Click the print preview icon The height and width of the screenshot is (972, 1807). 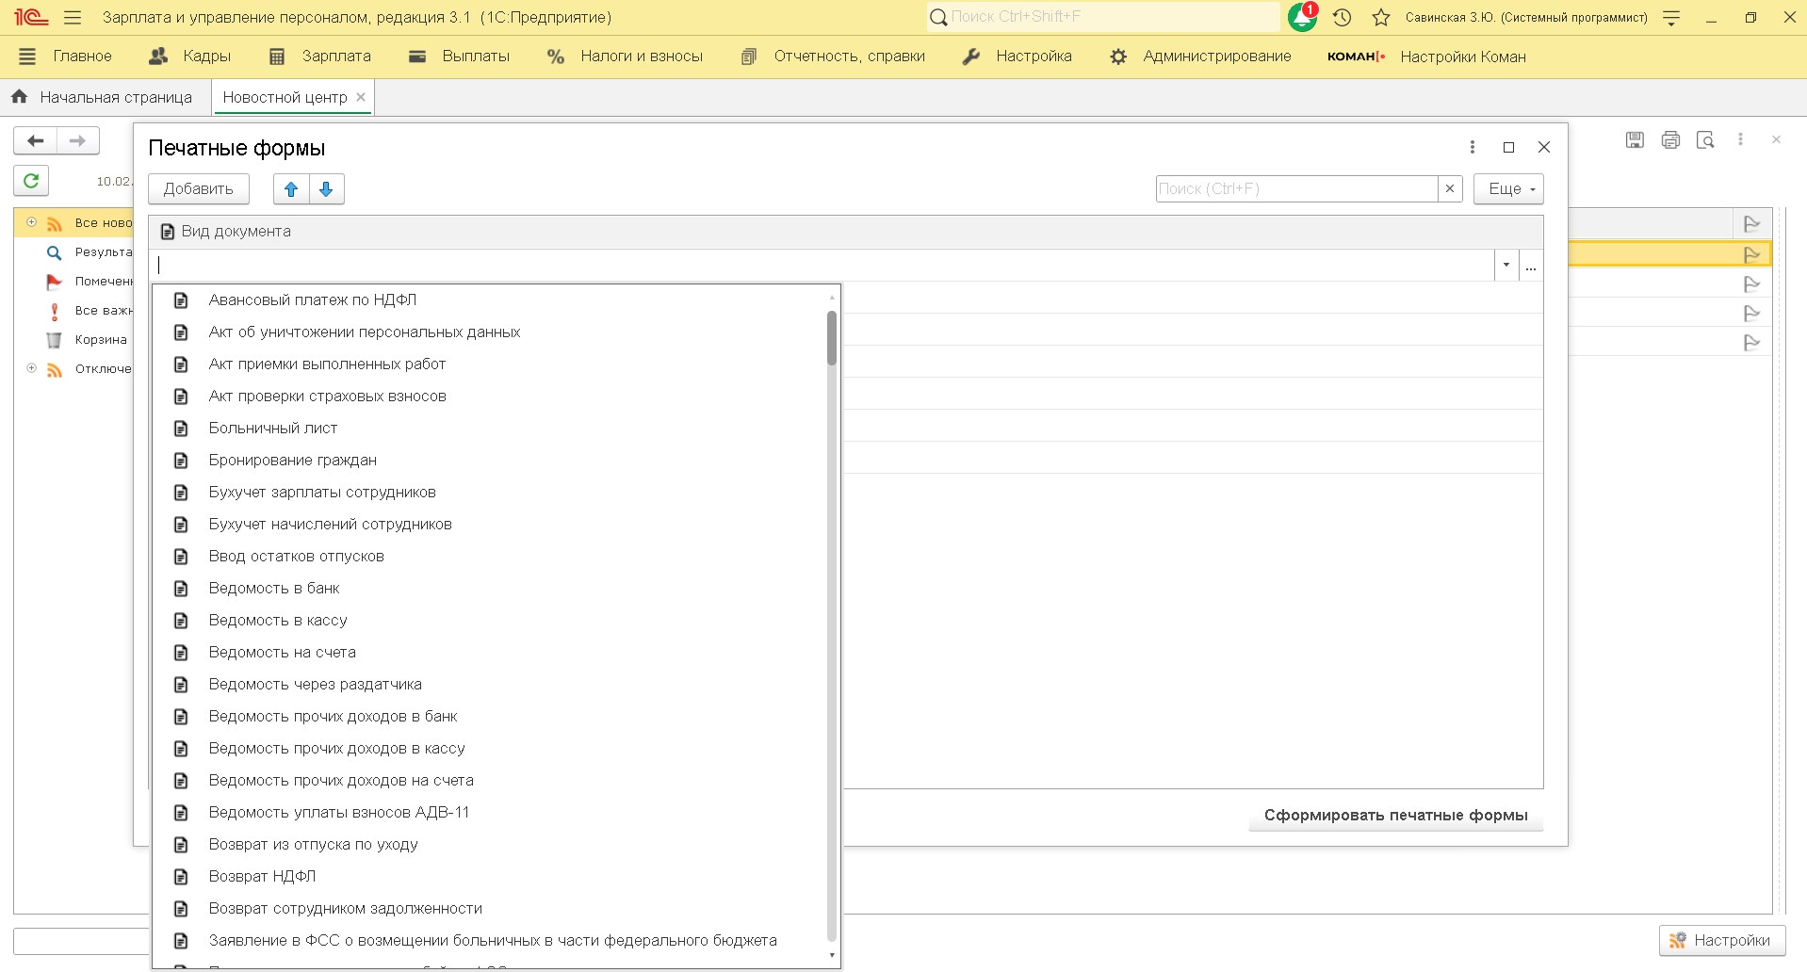(1705, 140)
